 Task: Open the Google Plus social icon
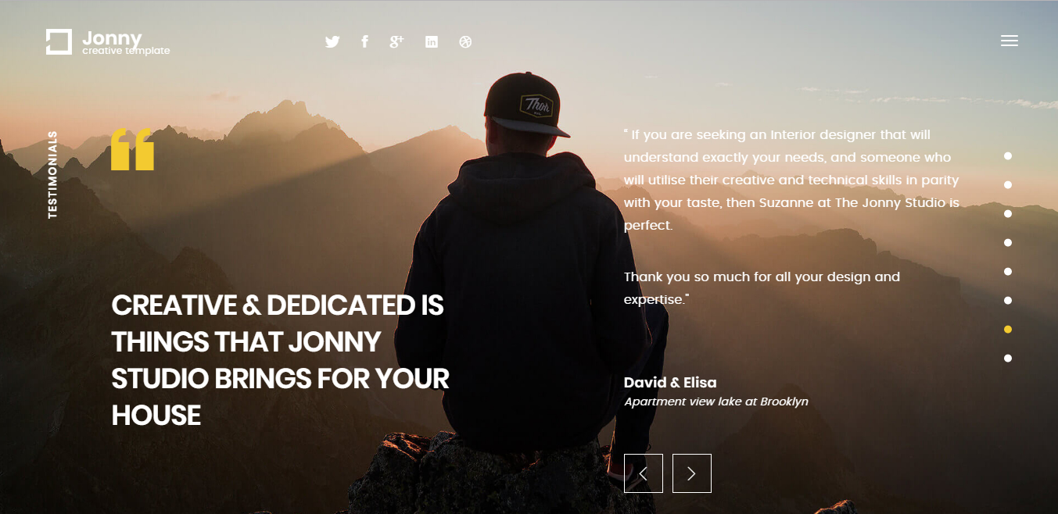coord(396,41)
